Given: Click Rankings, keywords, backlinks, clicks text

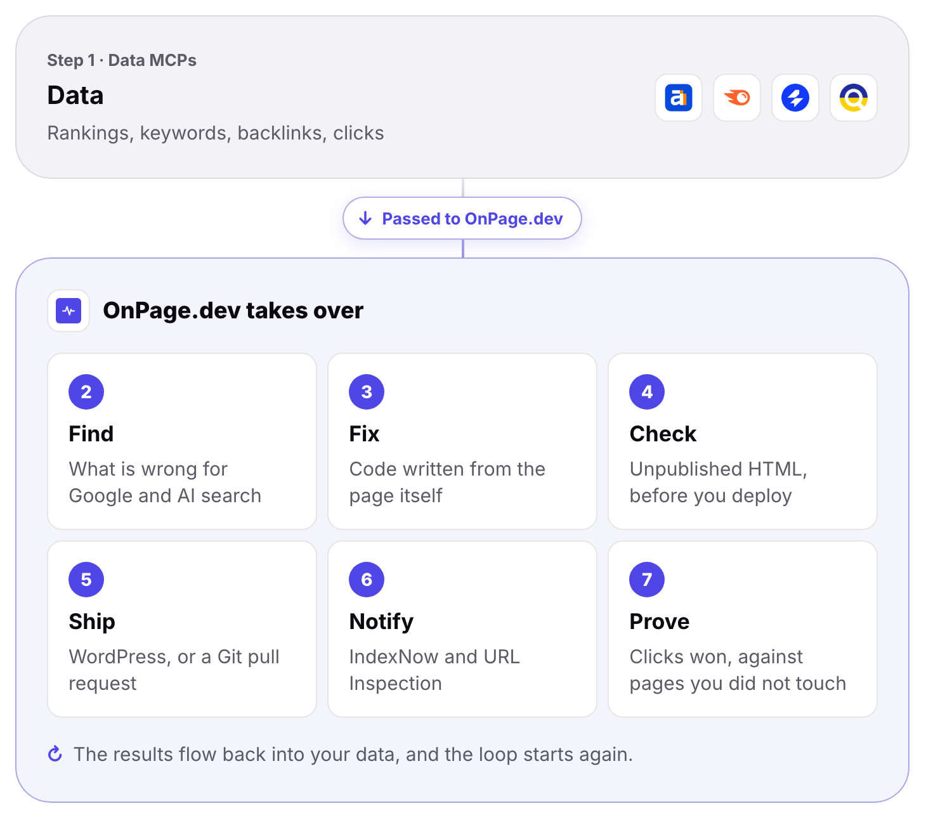Looking at the screenshot, I should (x=216, y=133).
